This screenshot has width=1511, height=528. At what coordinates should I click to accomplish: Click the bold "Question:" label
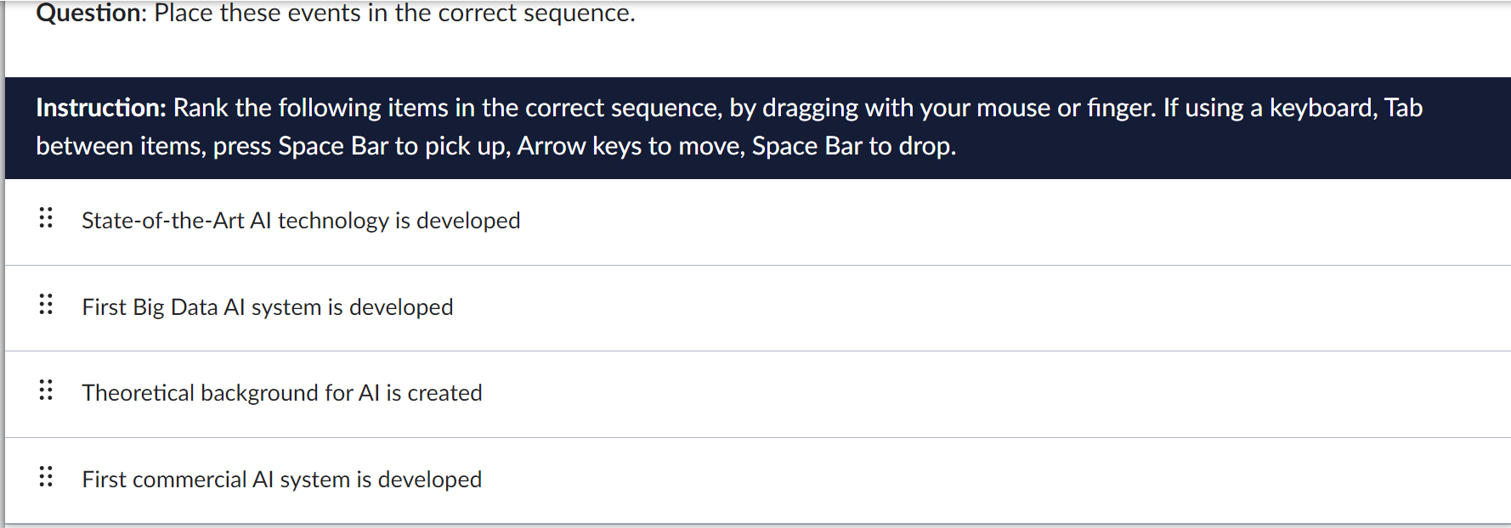pyautogui.click(x=91, y=14)
